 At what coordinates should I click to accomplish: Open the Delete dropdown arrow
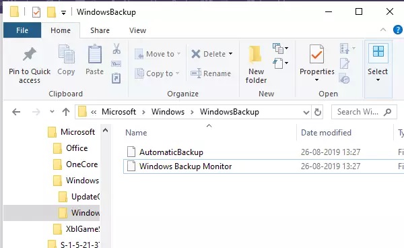coord(230,54)
